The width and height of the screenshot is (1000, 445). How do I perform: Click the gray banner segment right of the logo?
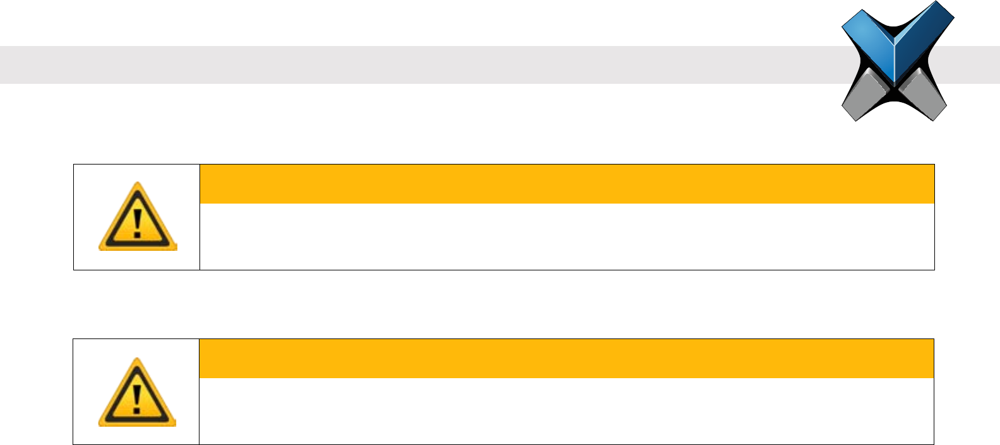click(975, 64)
